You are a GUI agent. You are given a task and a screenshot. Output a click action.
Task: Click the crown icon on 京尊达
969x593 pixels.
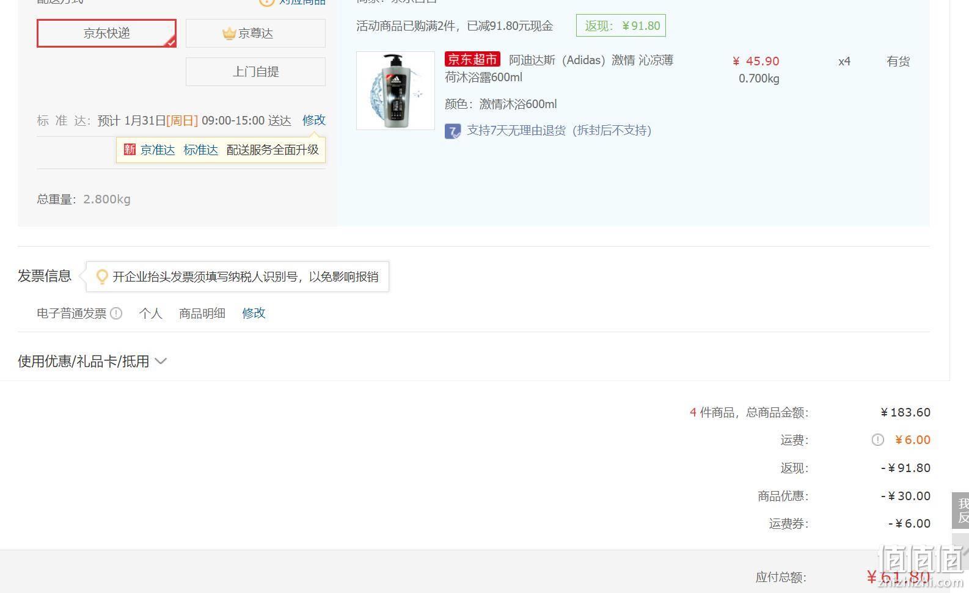tap(229, 33)
